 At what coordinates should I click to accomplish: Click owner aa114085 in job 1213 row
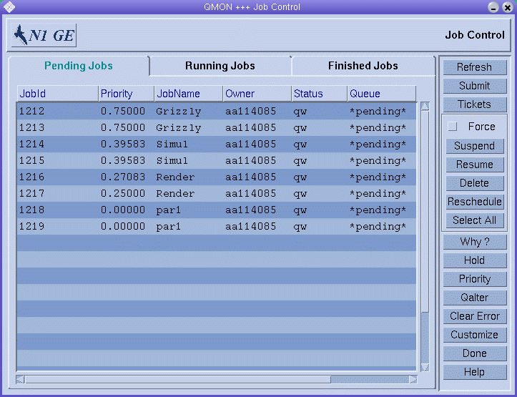point(250,127)
